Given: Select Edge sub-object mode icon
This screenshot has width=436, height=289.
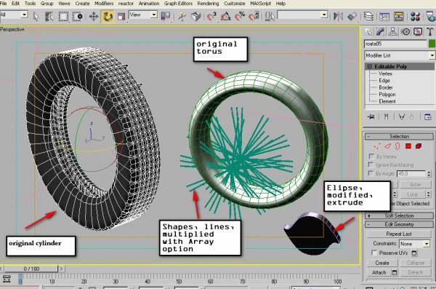Looking at the screenshot, I should point(387,146).
